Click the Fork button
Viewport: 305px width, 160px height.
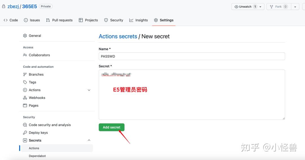coord(278,6)
